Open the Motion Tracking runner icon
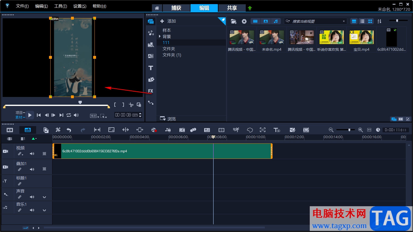The width and height of the screenshot is (413, 232). click(x=236, y=130)
